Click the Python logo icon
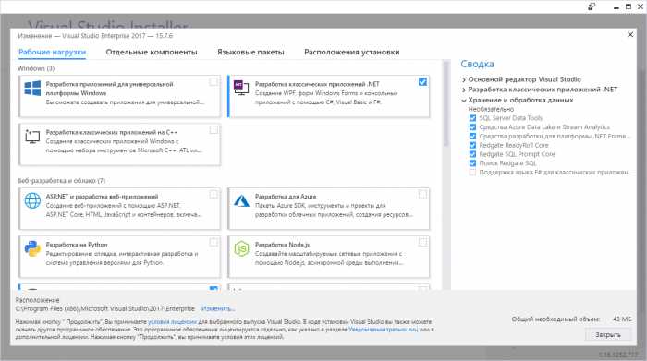 [x=32, y=248]
